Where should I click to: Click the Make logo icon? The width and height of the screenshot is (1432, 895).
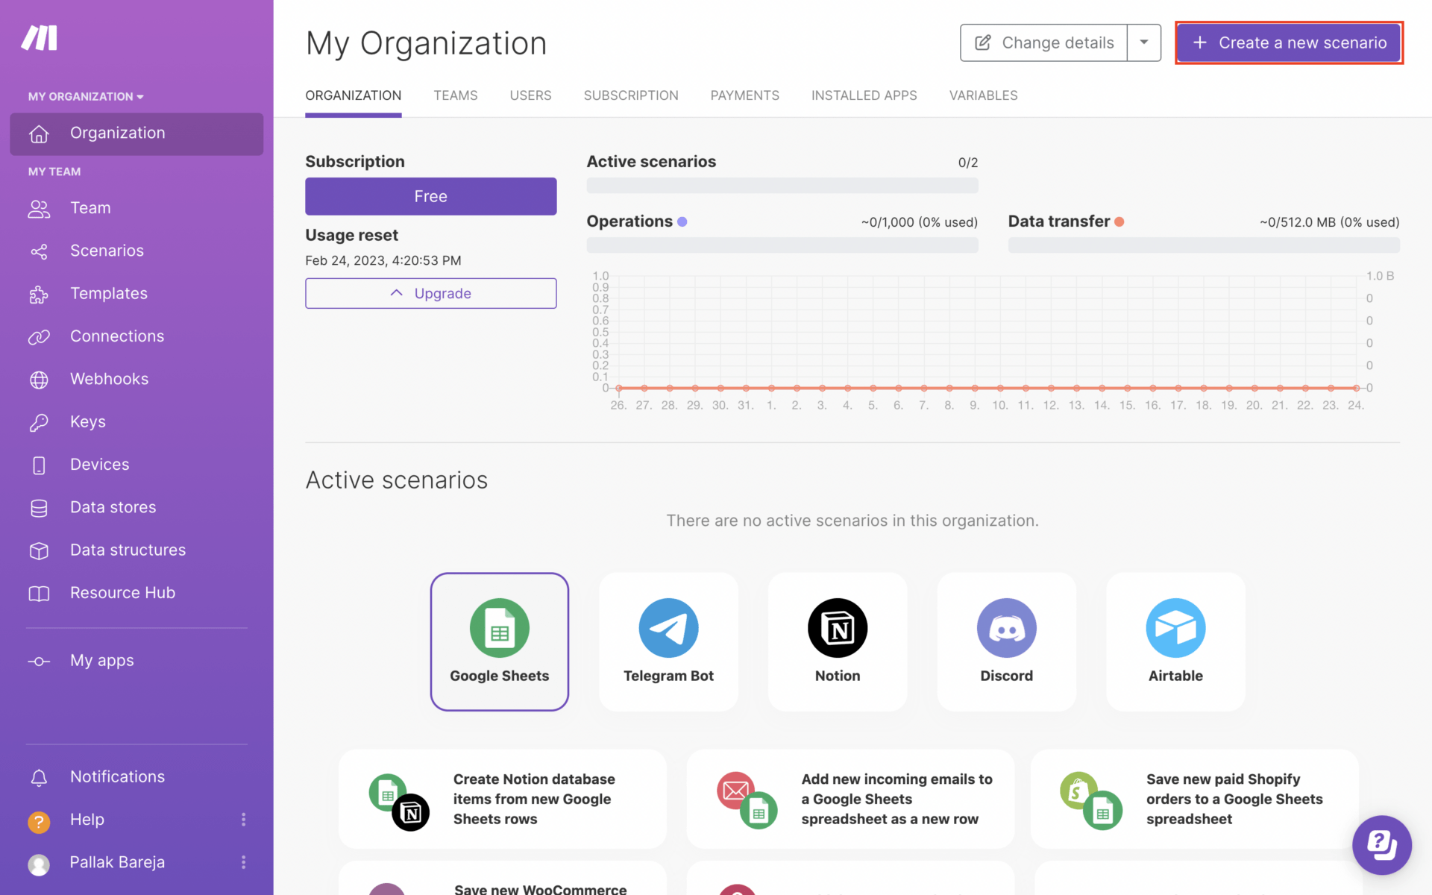pyautogui.click(x=40, y=38)
